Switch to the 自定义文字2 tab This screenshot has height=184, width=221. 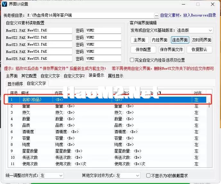(74, 76)
